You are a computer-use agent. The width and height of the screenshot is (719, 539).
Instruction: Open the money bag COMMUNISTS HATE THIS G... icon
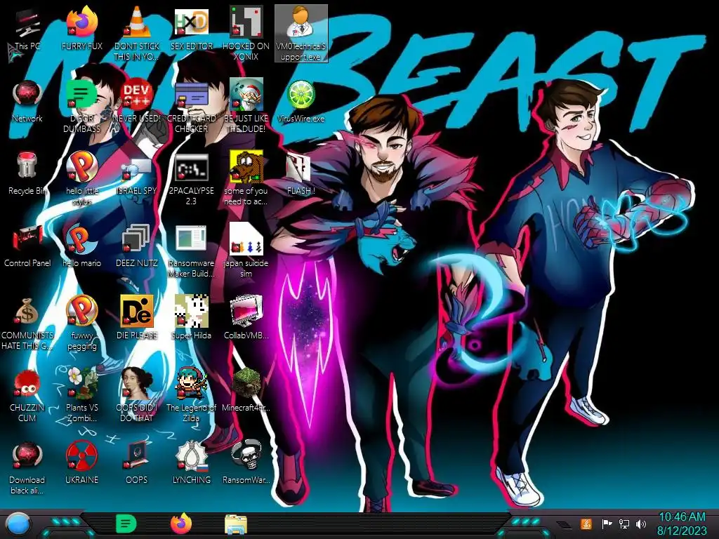tap(27, 324)
